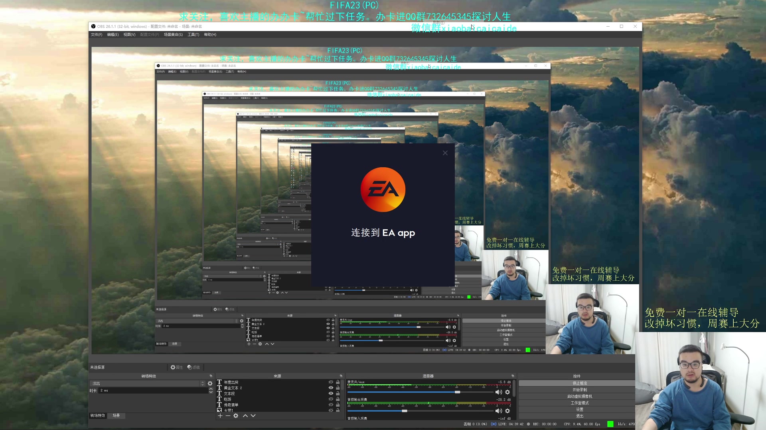This screenshot has width=766, height=430.
Task: Click the recording dot icon beside REC timer
Action: tap(529, 424)
